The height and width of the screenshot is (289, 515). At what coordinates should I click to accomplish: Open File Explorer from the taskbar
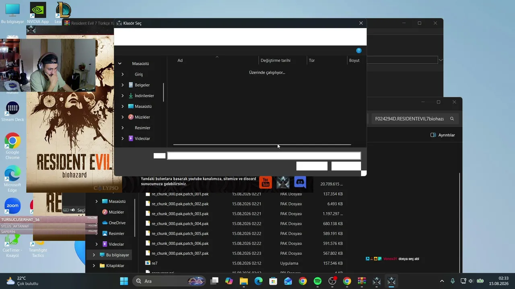pyautogui.click(x=244, y=281)
